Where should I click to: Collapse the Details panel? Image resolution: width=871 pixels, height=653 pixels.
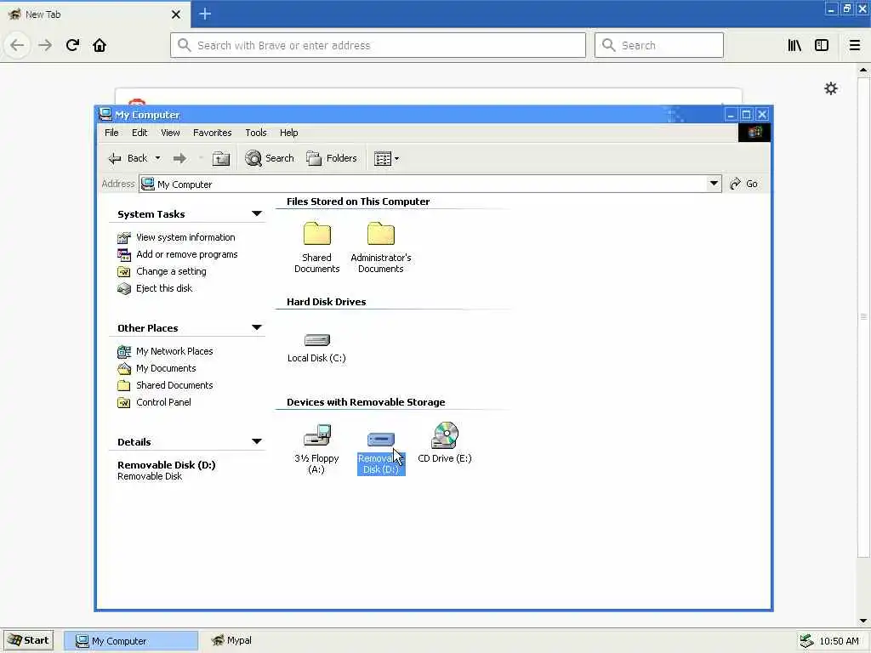[257, 441]
